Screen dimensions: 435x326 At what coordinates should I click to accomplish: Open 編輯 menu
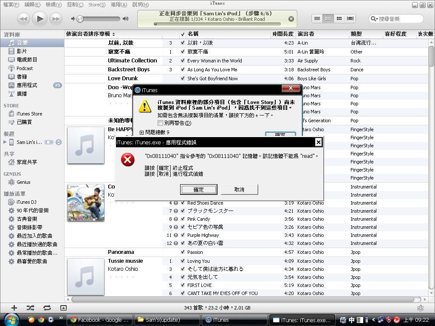(x=32, y=4)
